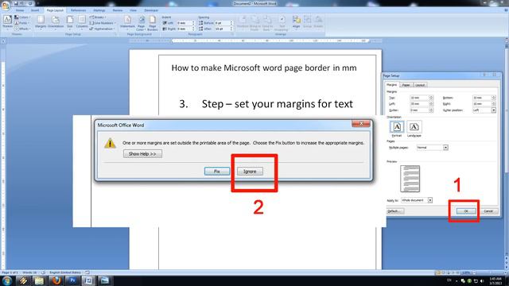This screenshot has height=286, width=509.
Task: Click Watermark ribbon button
Action: [127, 22]
